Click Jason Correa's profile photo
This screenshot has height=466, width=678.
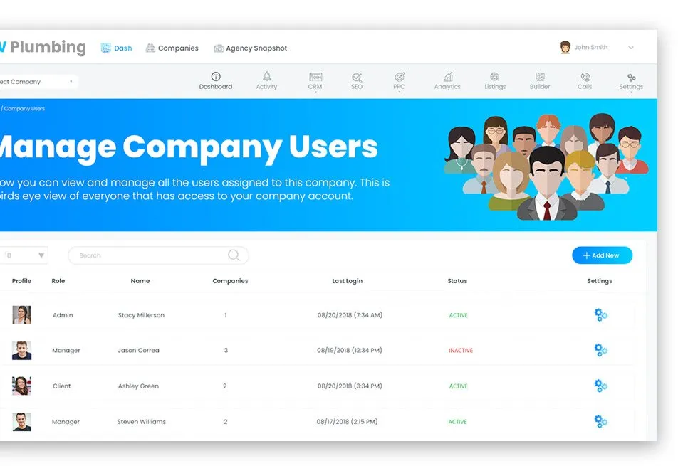[x=21, y=350]
